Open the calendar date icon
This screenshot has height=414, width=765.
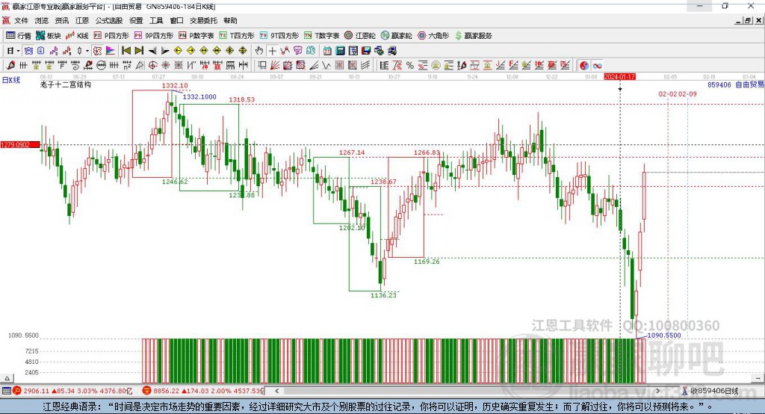tap(327, 51)
